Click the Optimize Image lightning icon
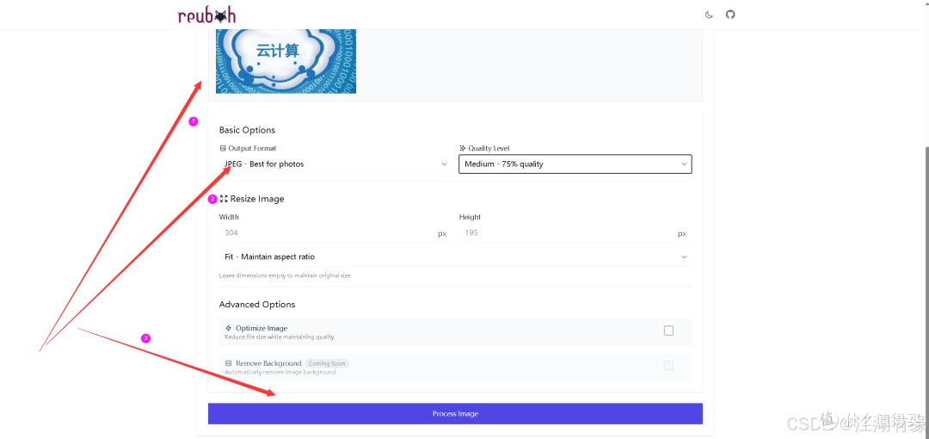This screenshot has height=439, width=929. [x=228, y=328]
